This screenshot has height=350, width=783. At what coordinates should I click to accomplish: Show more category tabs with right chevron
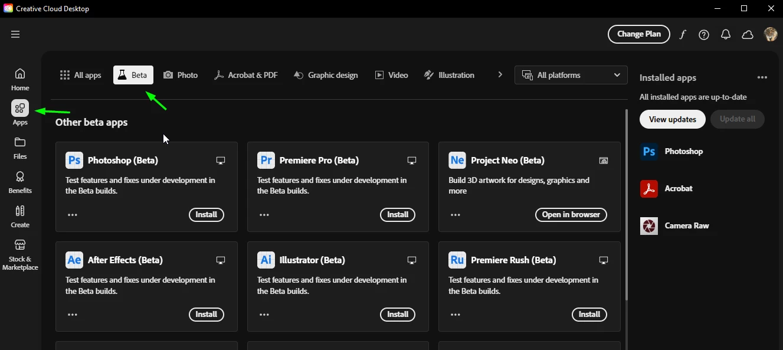click(x=500, y=74)
